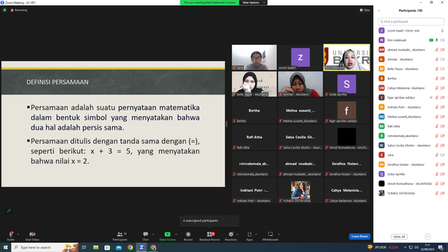This screenshot has height=252, width=448.
Task: Click the 4 unassigned participants tooltip
Action: [209, 221]
